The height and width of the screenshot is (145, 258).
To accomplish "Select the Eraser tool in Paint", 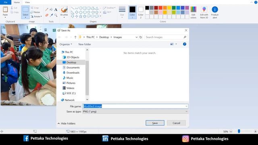I will [47, 15].
